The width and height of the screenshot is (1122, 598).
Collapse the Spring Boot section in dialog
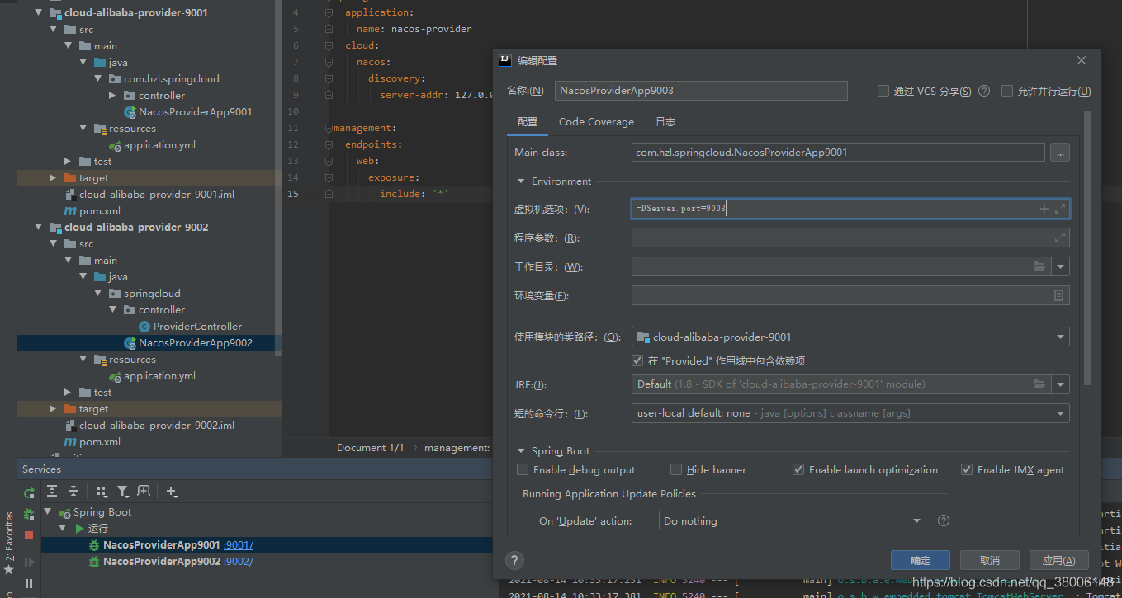click(x=521, y=450)
